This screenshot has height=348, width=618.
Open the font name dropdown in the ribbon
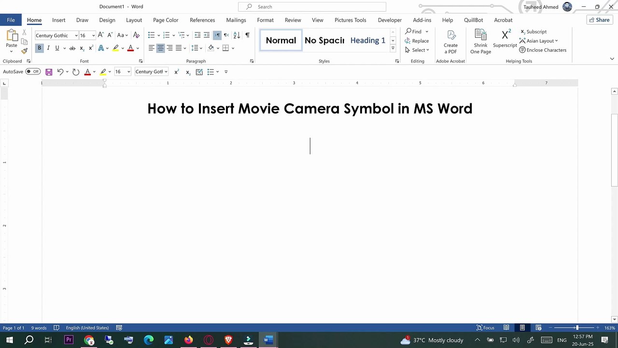(76, 36)
